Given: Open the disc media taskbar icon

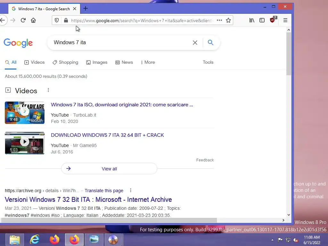Looking at the screenshot, I should point(113,240).
